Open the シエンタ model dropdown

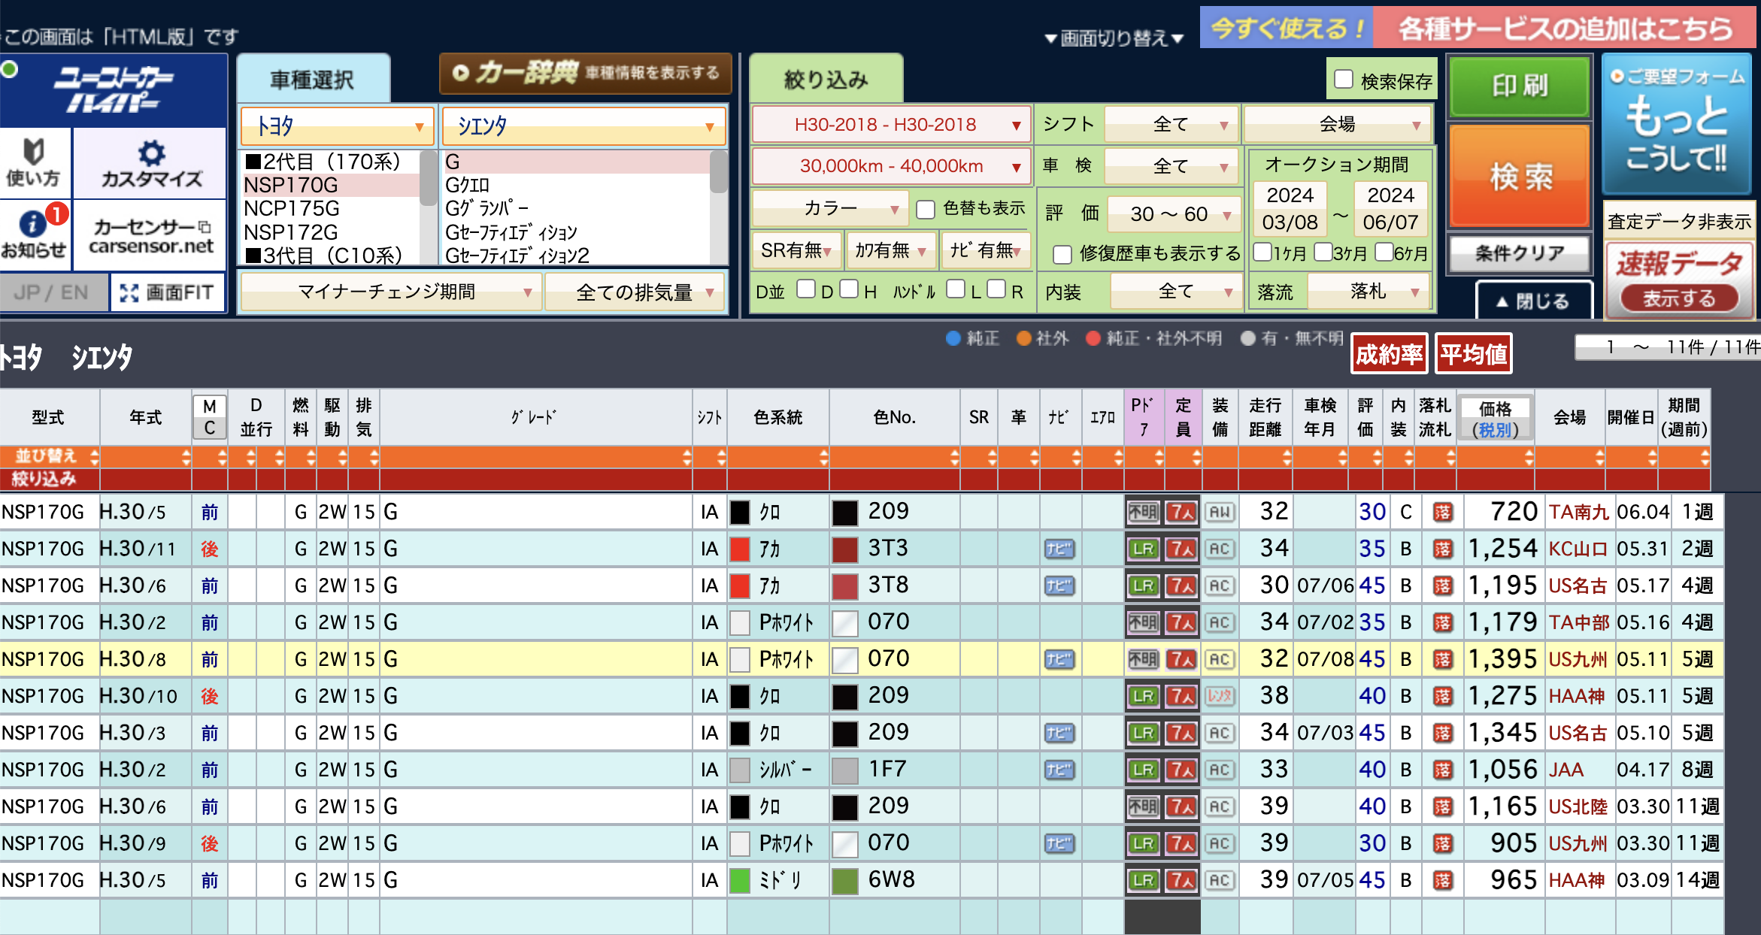pyautogui.click(x=584, y=126)
